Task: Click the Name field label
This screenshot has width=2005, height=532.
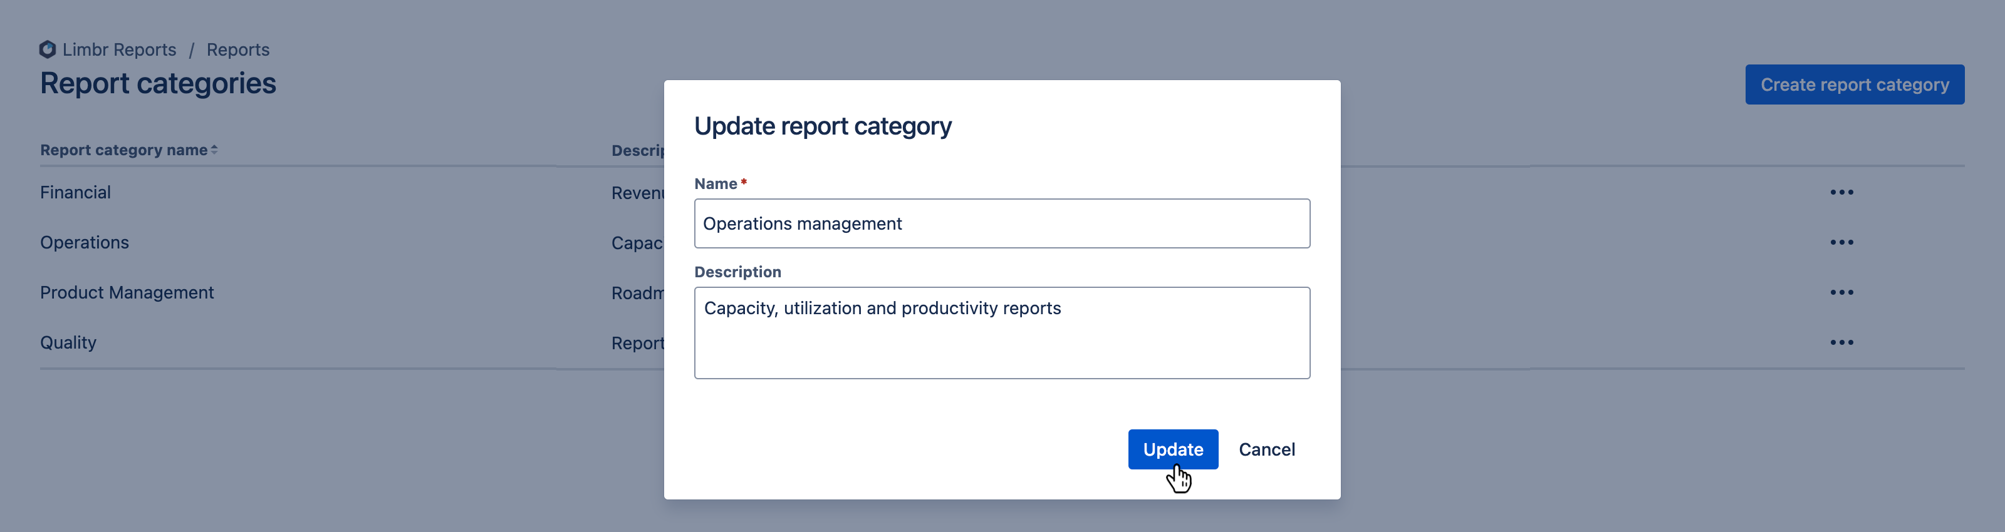Action: [x=716, y=183]
